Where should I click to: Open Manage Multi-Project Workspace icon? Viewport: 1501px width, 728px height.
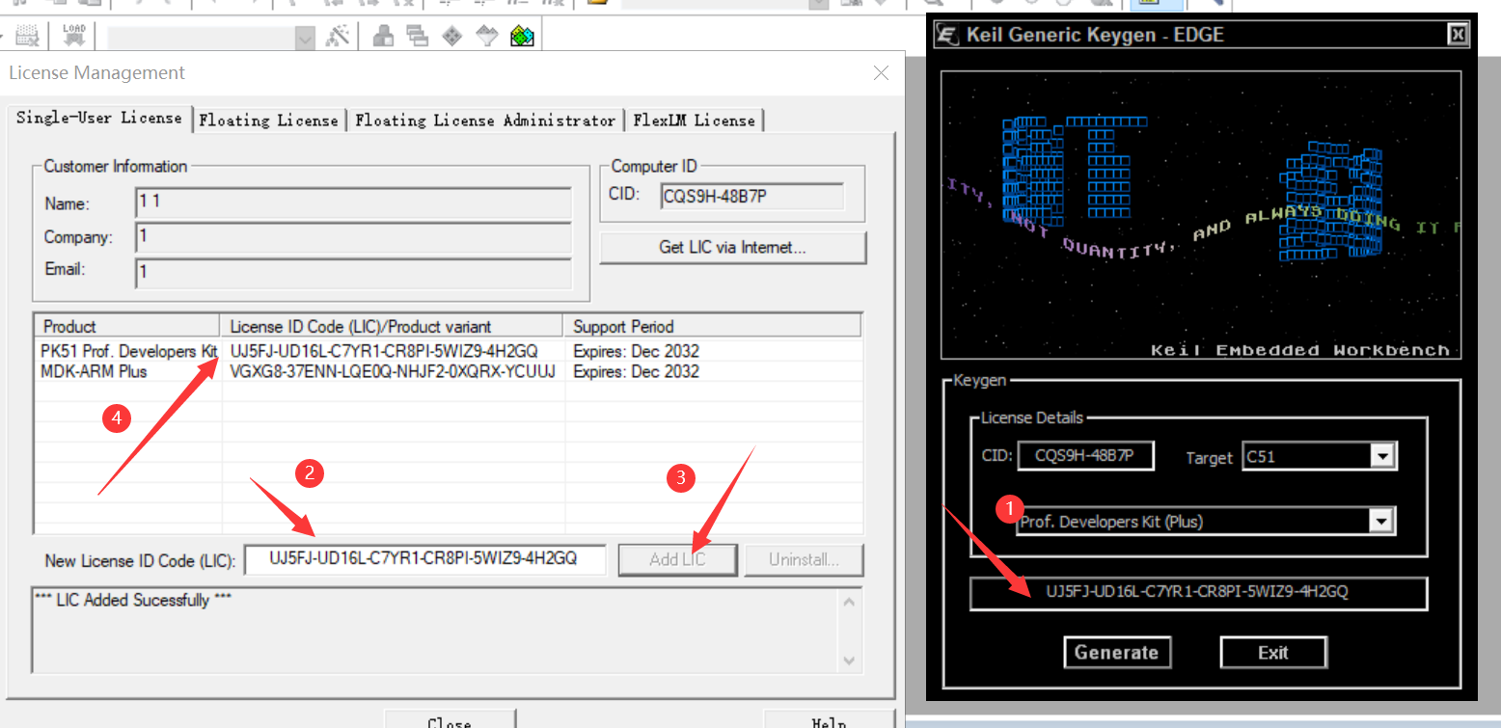coord(418,37)
